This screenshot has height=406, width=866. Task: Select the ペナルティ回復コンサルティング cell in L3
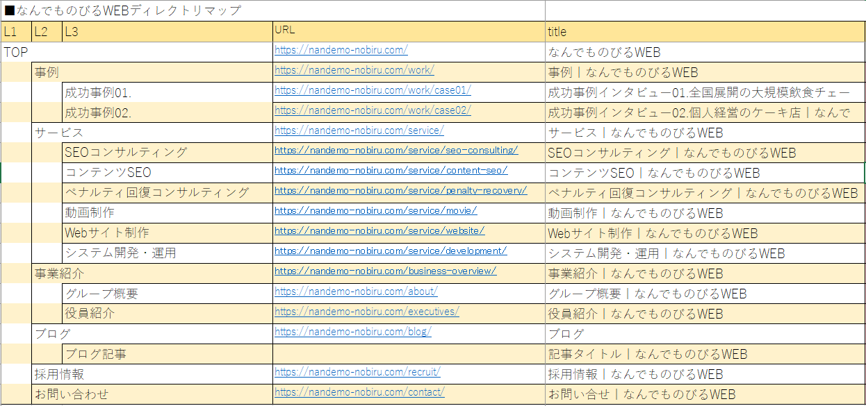pos(168,193)
